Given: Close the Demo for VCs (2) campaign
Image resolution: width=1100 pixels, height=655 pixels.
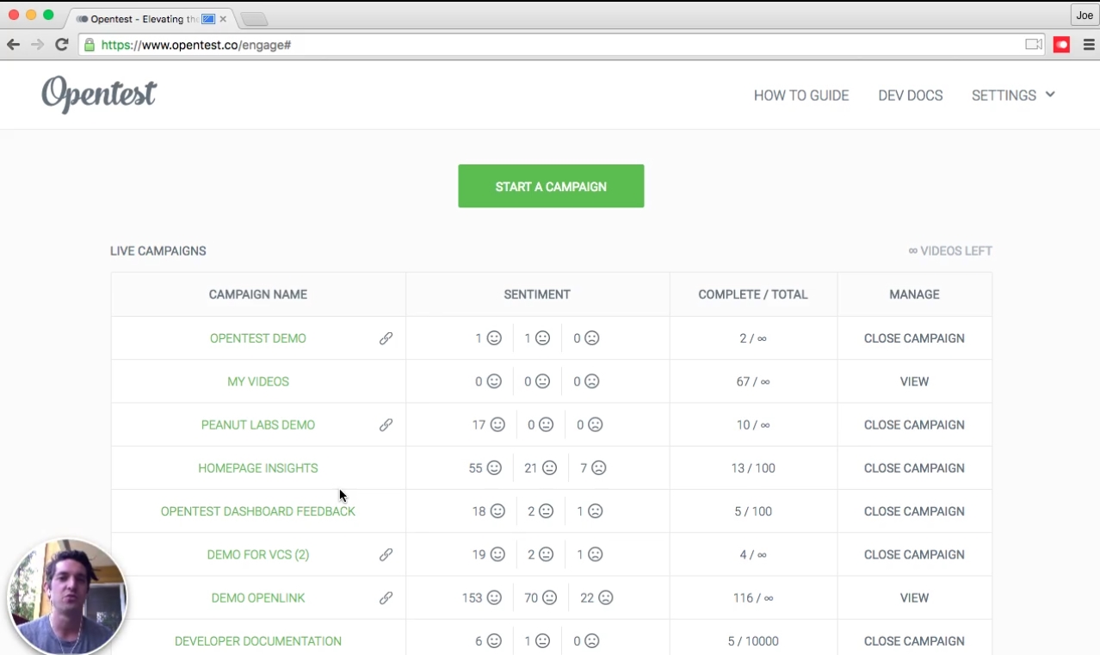Looking at the screenshot, I should point(914,554).
